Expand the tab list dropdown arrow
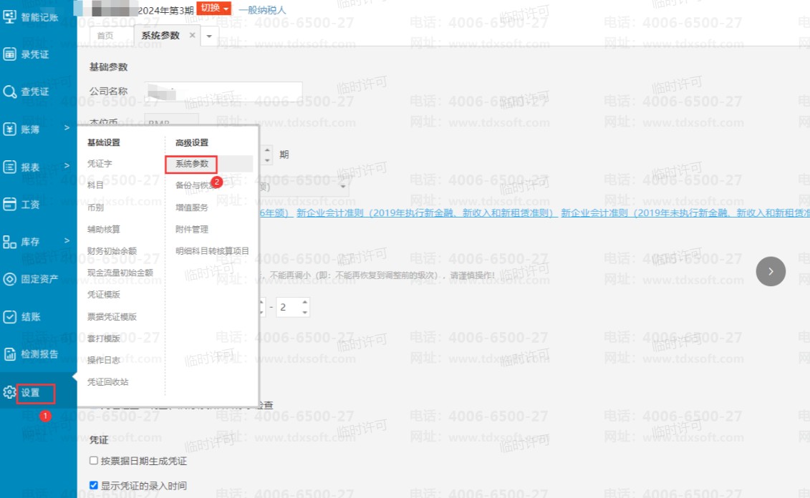 point(209,36)
